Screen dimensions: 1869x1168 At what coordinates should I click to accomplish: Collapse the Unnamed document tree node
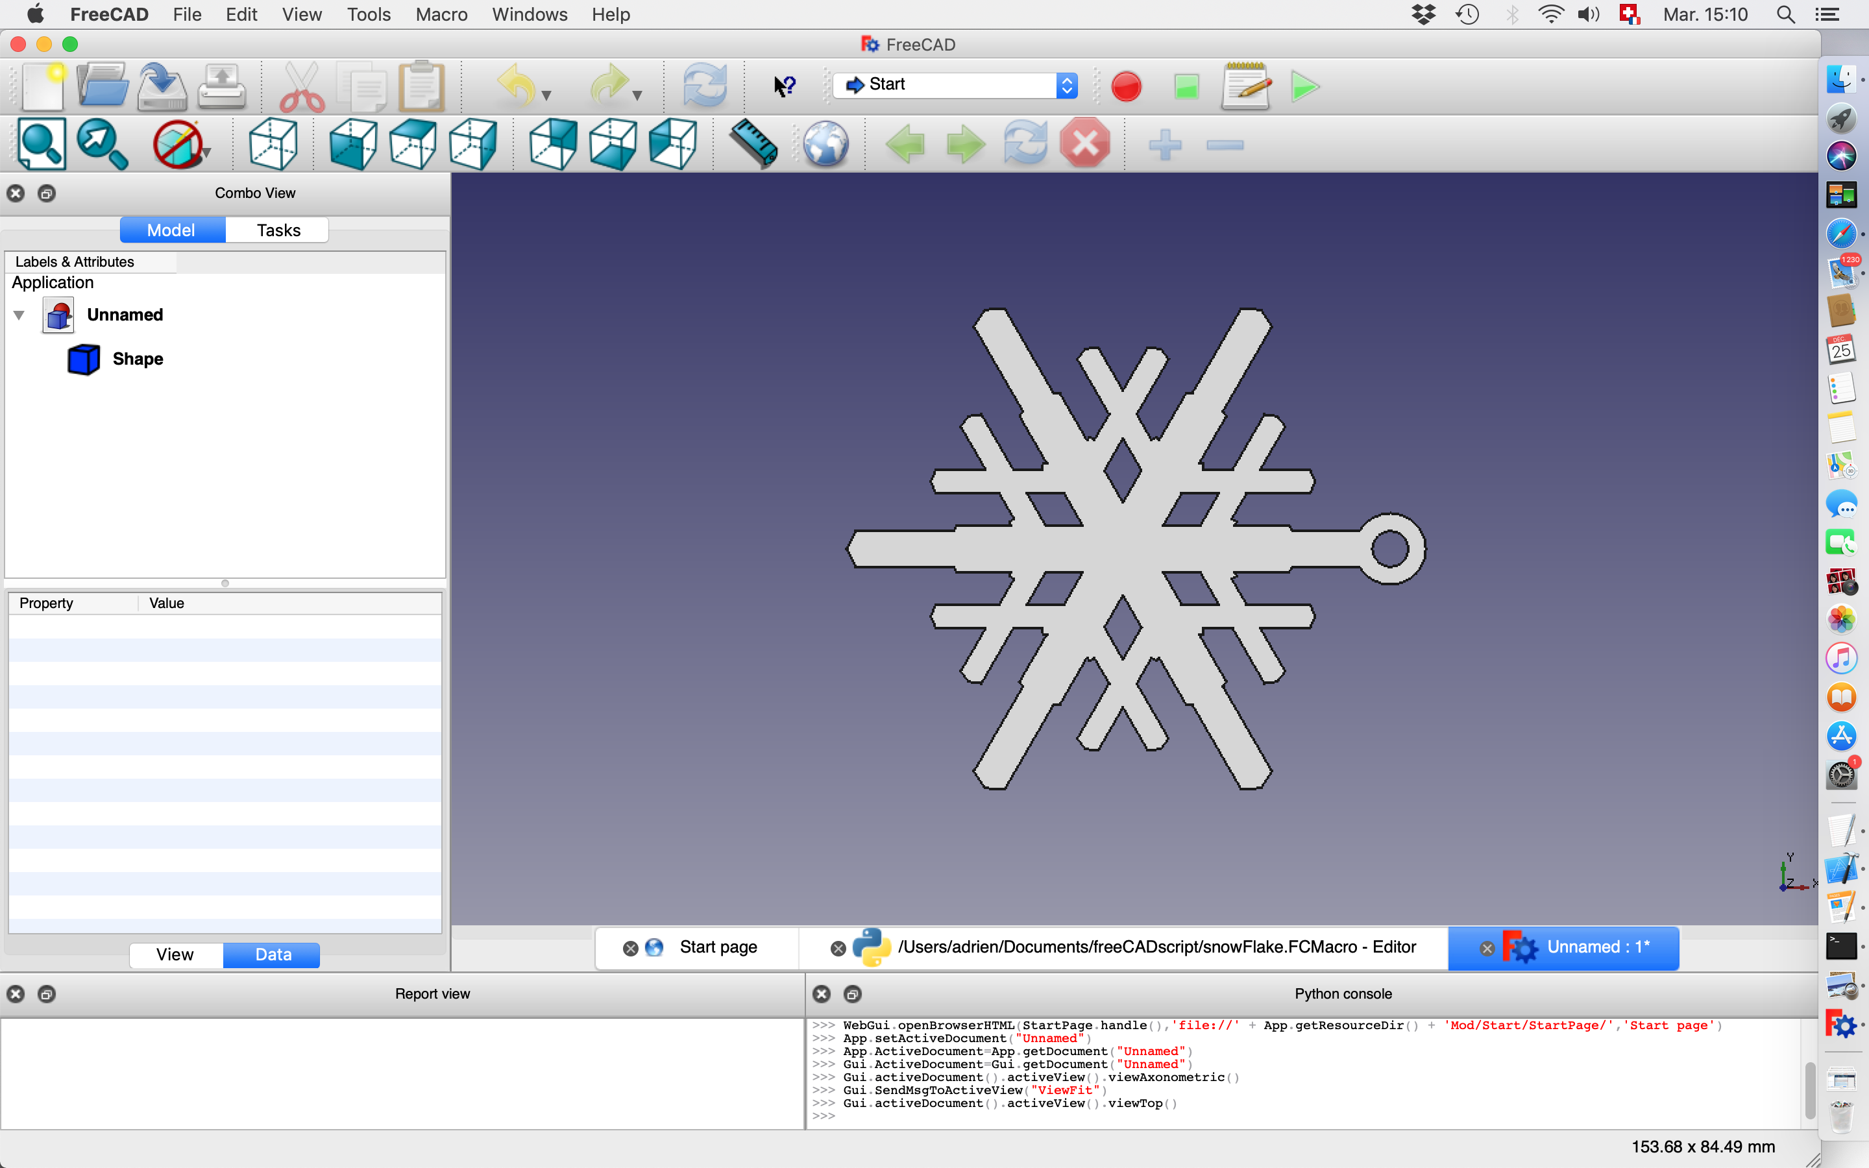(x=19, y=315)
